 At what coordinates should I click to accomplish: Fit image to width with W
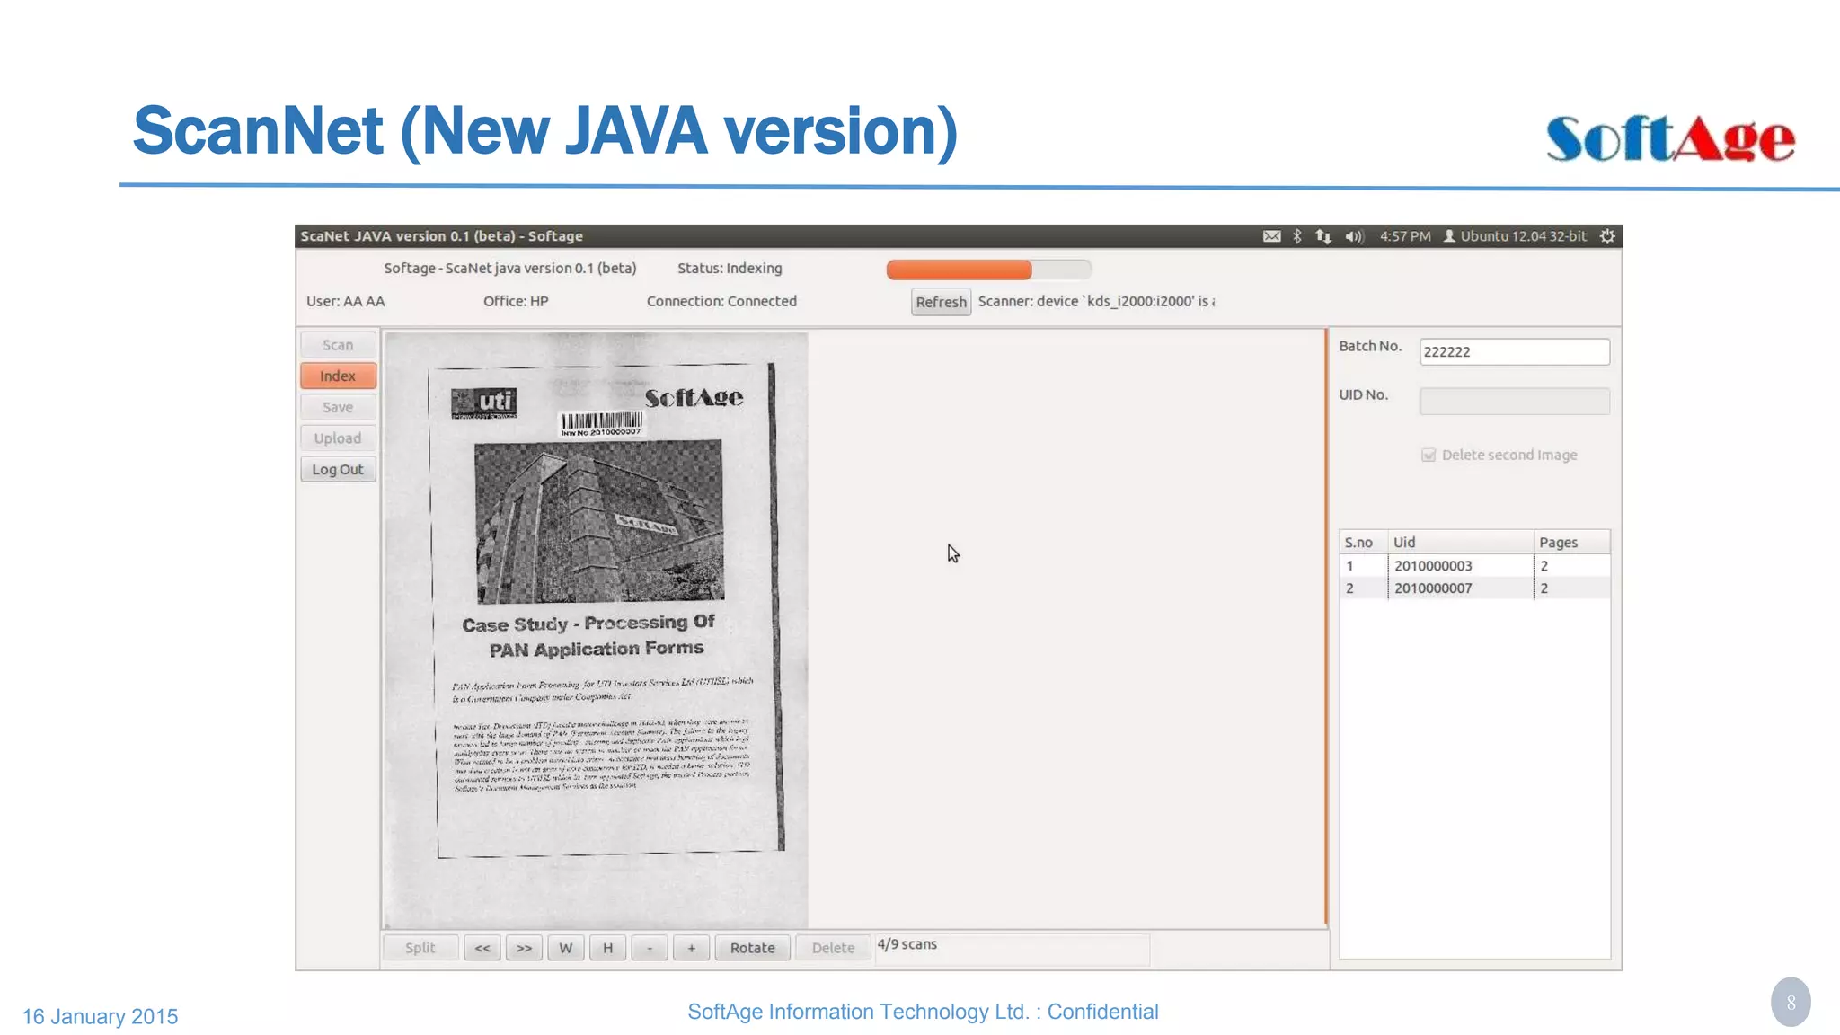566,948
